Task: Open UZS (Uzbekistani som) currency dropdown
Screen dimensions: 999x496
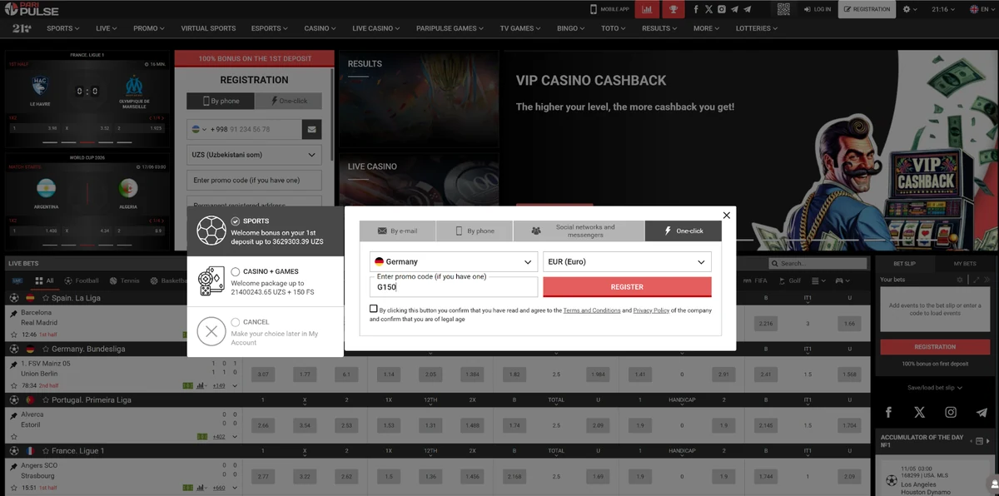Action: (254, 155)
